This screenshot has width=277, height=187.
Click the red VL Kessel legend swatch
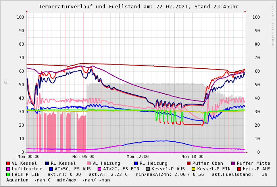point(8,164)
